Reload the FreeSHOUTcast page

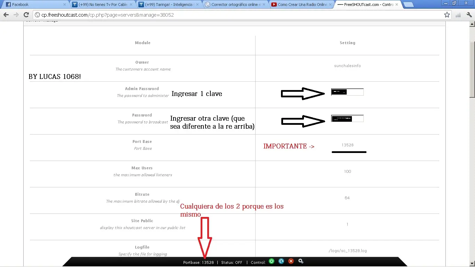26,15
